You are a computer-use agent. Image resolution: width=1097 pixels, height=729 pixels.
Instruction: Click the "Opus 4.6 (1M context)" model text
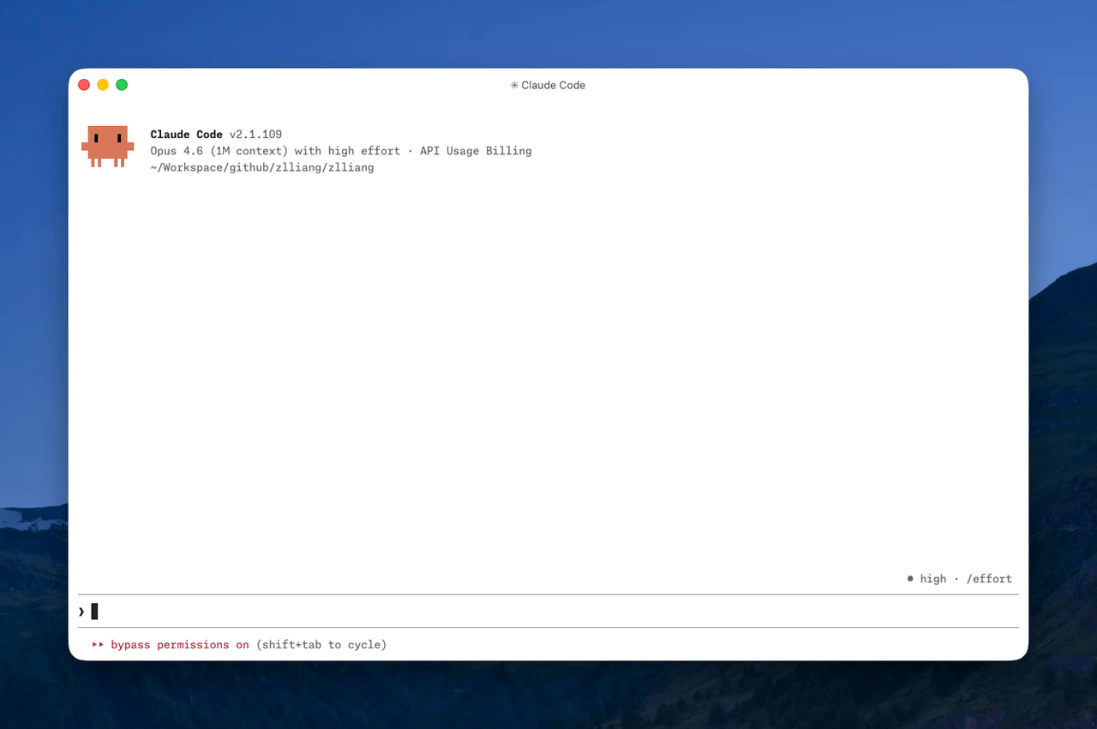pyautogui.click(x=219, y=151)
